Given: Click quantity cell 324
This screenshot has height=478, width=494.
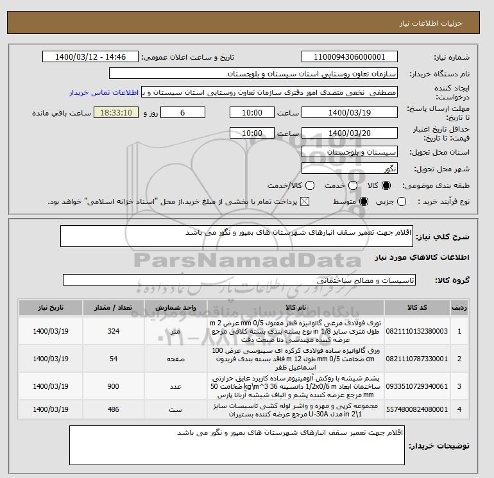Looking at the screenshot, I should pyautogui.click(x=114, y=331).
